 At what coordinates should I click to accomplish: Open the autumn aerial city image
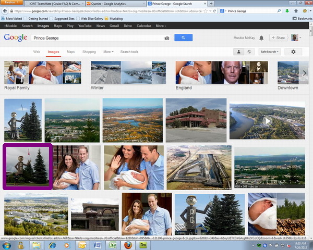pyautogui.click(x=133, y=120)
